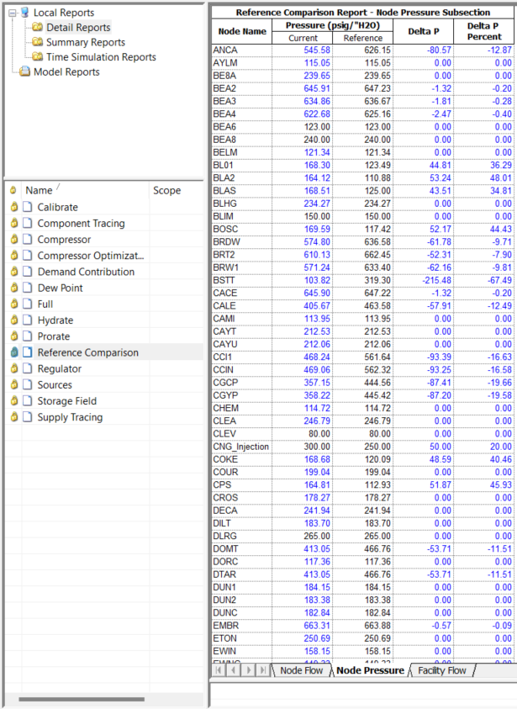Click the document icon beside Demand Contribution
Image resolution: width=517 pixels, height=709 pixels.
[28, 272]
